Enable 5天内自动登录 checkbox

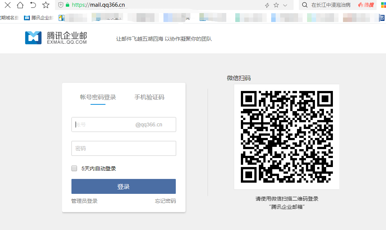[x=74, y=168]
